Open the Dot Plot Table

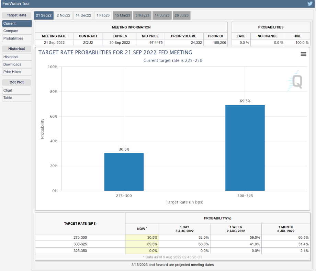16,98
